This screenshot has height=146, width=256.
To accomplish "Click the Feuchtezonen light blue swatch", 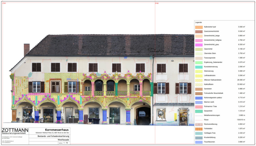I will pos(199,142).
